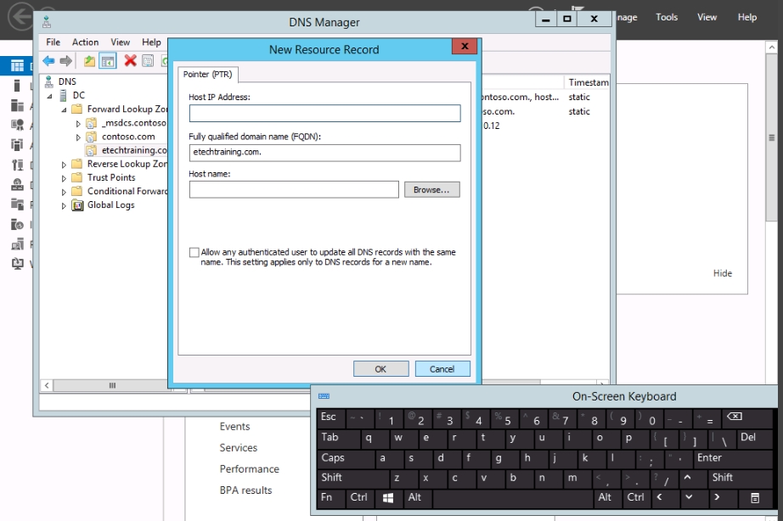Click the Properties toolbar icon
Image resolution: width=783 pixels, height=521 pixels.
(148, 60)
